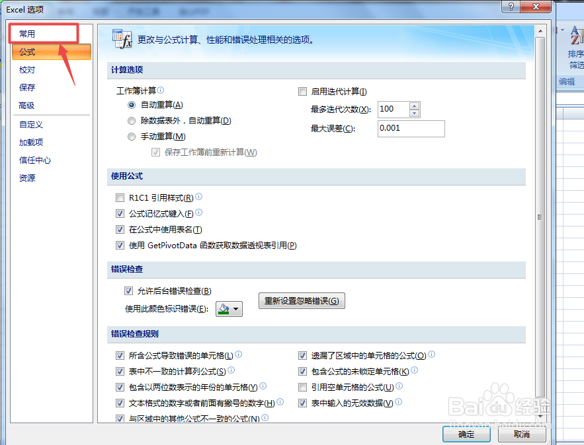The image size is (584, 445).
Task: Increase 最多迭代次数 with up spinner arrow
Action: 414,106
